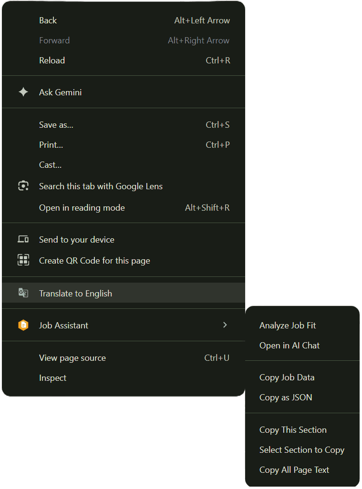Screen dimensions: 362x489
Task: Select the Search this tab with Google Lens label
Action: click(101, 186)
